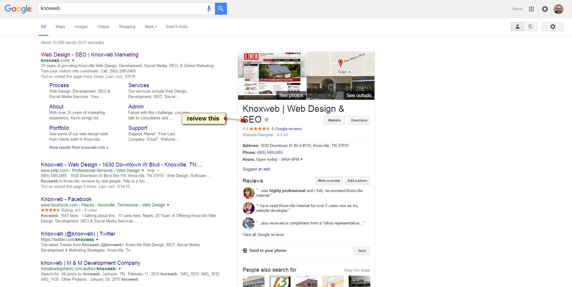Show private results (person icon)
Image resolution: width=572 pixels, height=287 pixels.
tap(518, 27)
